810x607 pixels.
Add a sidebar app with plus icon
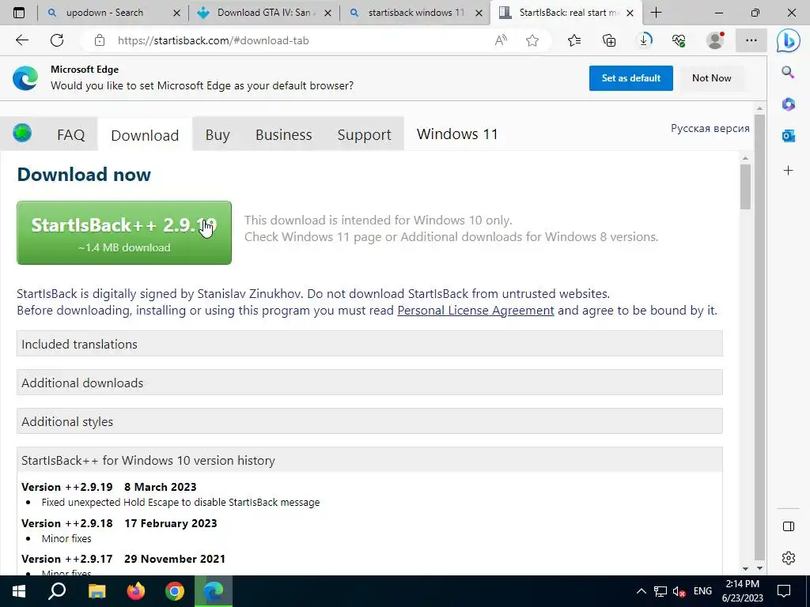coord(789,171)
